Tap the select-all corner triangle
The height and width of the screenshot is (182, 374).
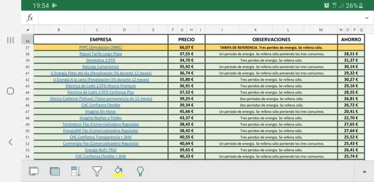pos(28,30)
